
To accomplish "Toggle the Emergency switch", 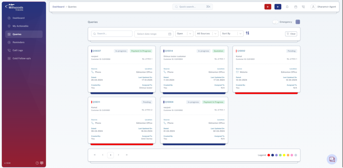I will (x=275, y=22).
